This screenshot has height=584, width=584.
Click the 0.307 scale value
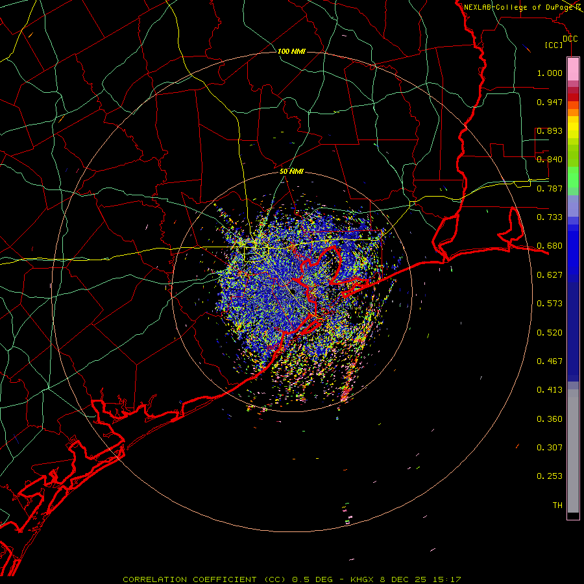tap(550, 448)
